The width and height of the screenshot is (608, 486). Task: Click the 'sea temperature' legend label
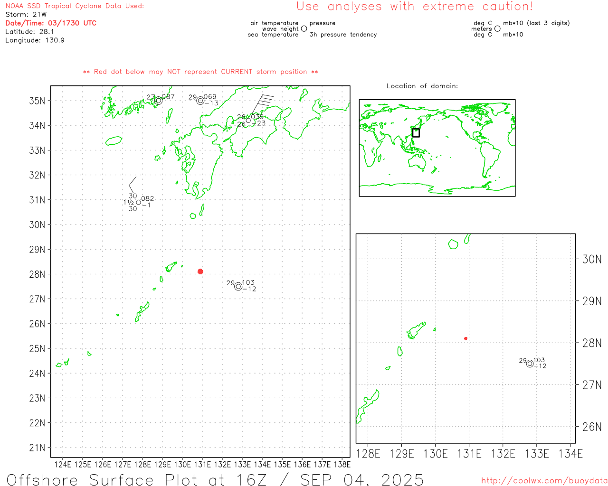pyautogui.click(x=273, y=34)
